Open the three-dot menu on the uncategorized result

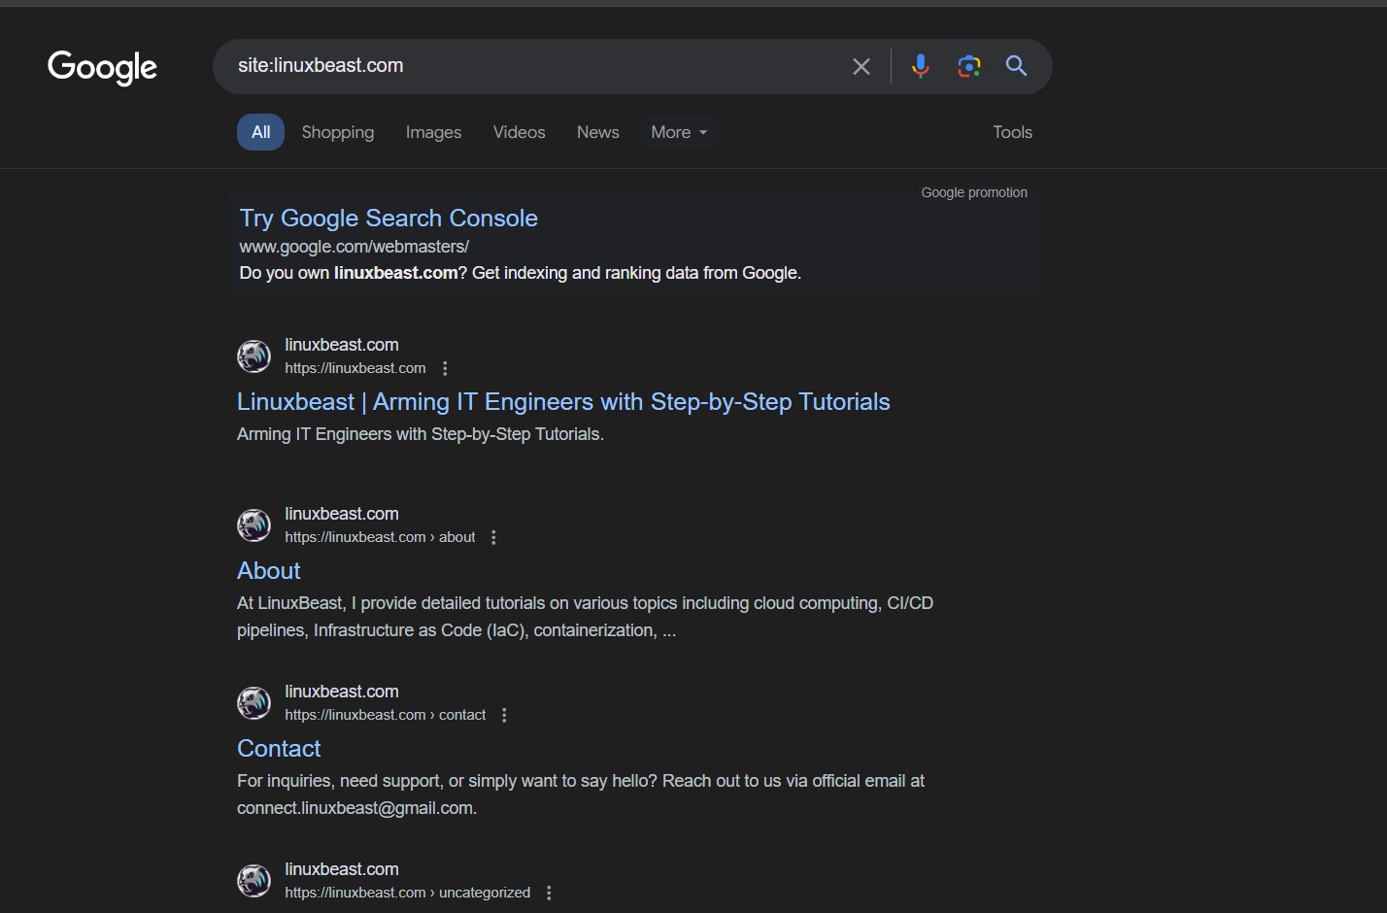pyautogui.click(x=549, y=892)
